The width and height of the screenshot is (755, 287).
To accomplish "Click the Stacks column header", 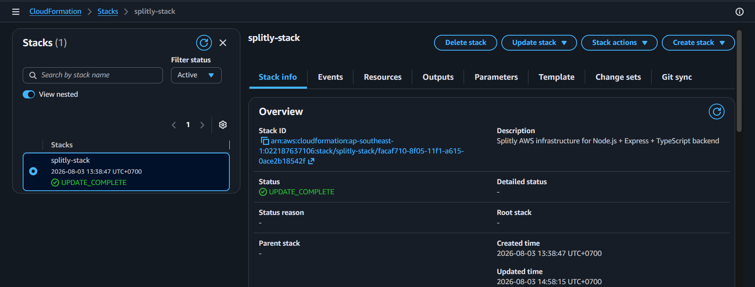I will pyautogui.click(x=62, y=145).
